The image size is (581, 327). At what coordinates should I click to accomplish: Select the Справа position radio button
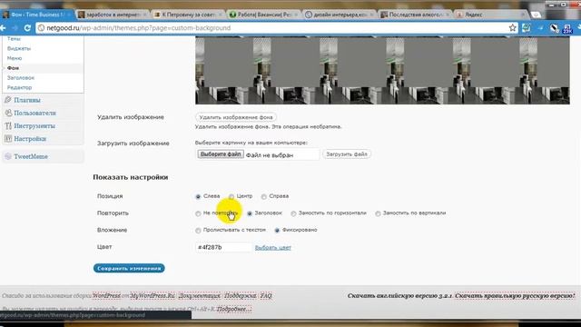pyautogui.click(x=264, y=196)
